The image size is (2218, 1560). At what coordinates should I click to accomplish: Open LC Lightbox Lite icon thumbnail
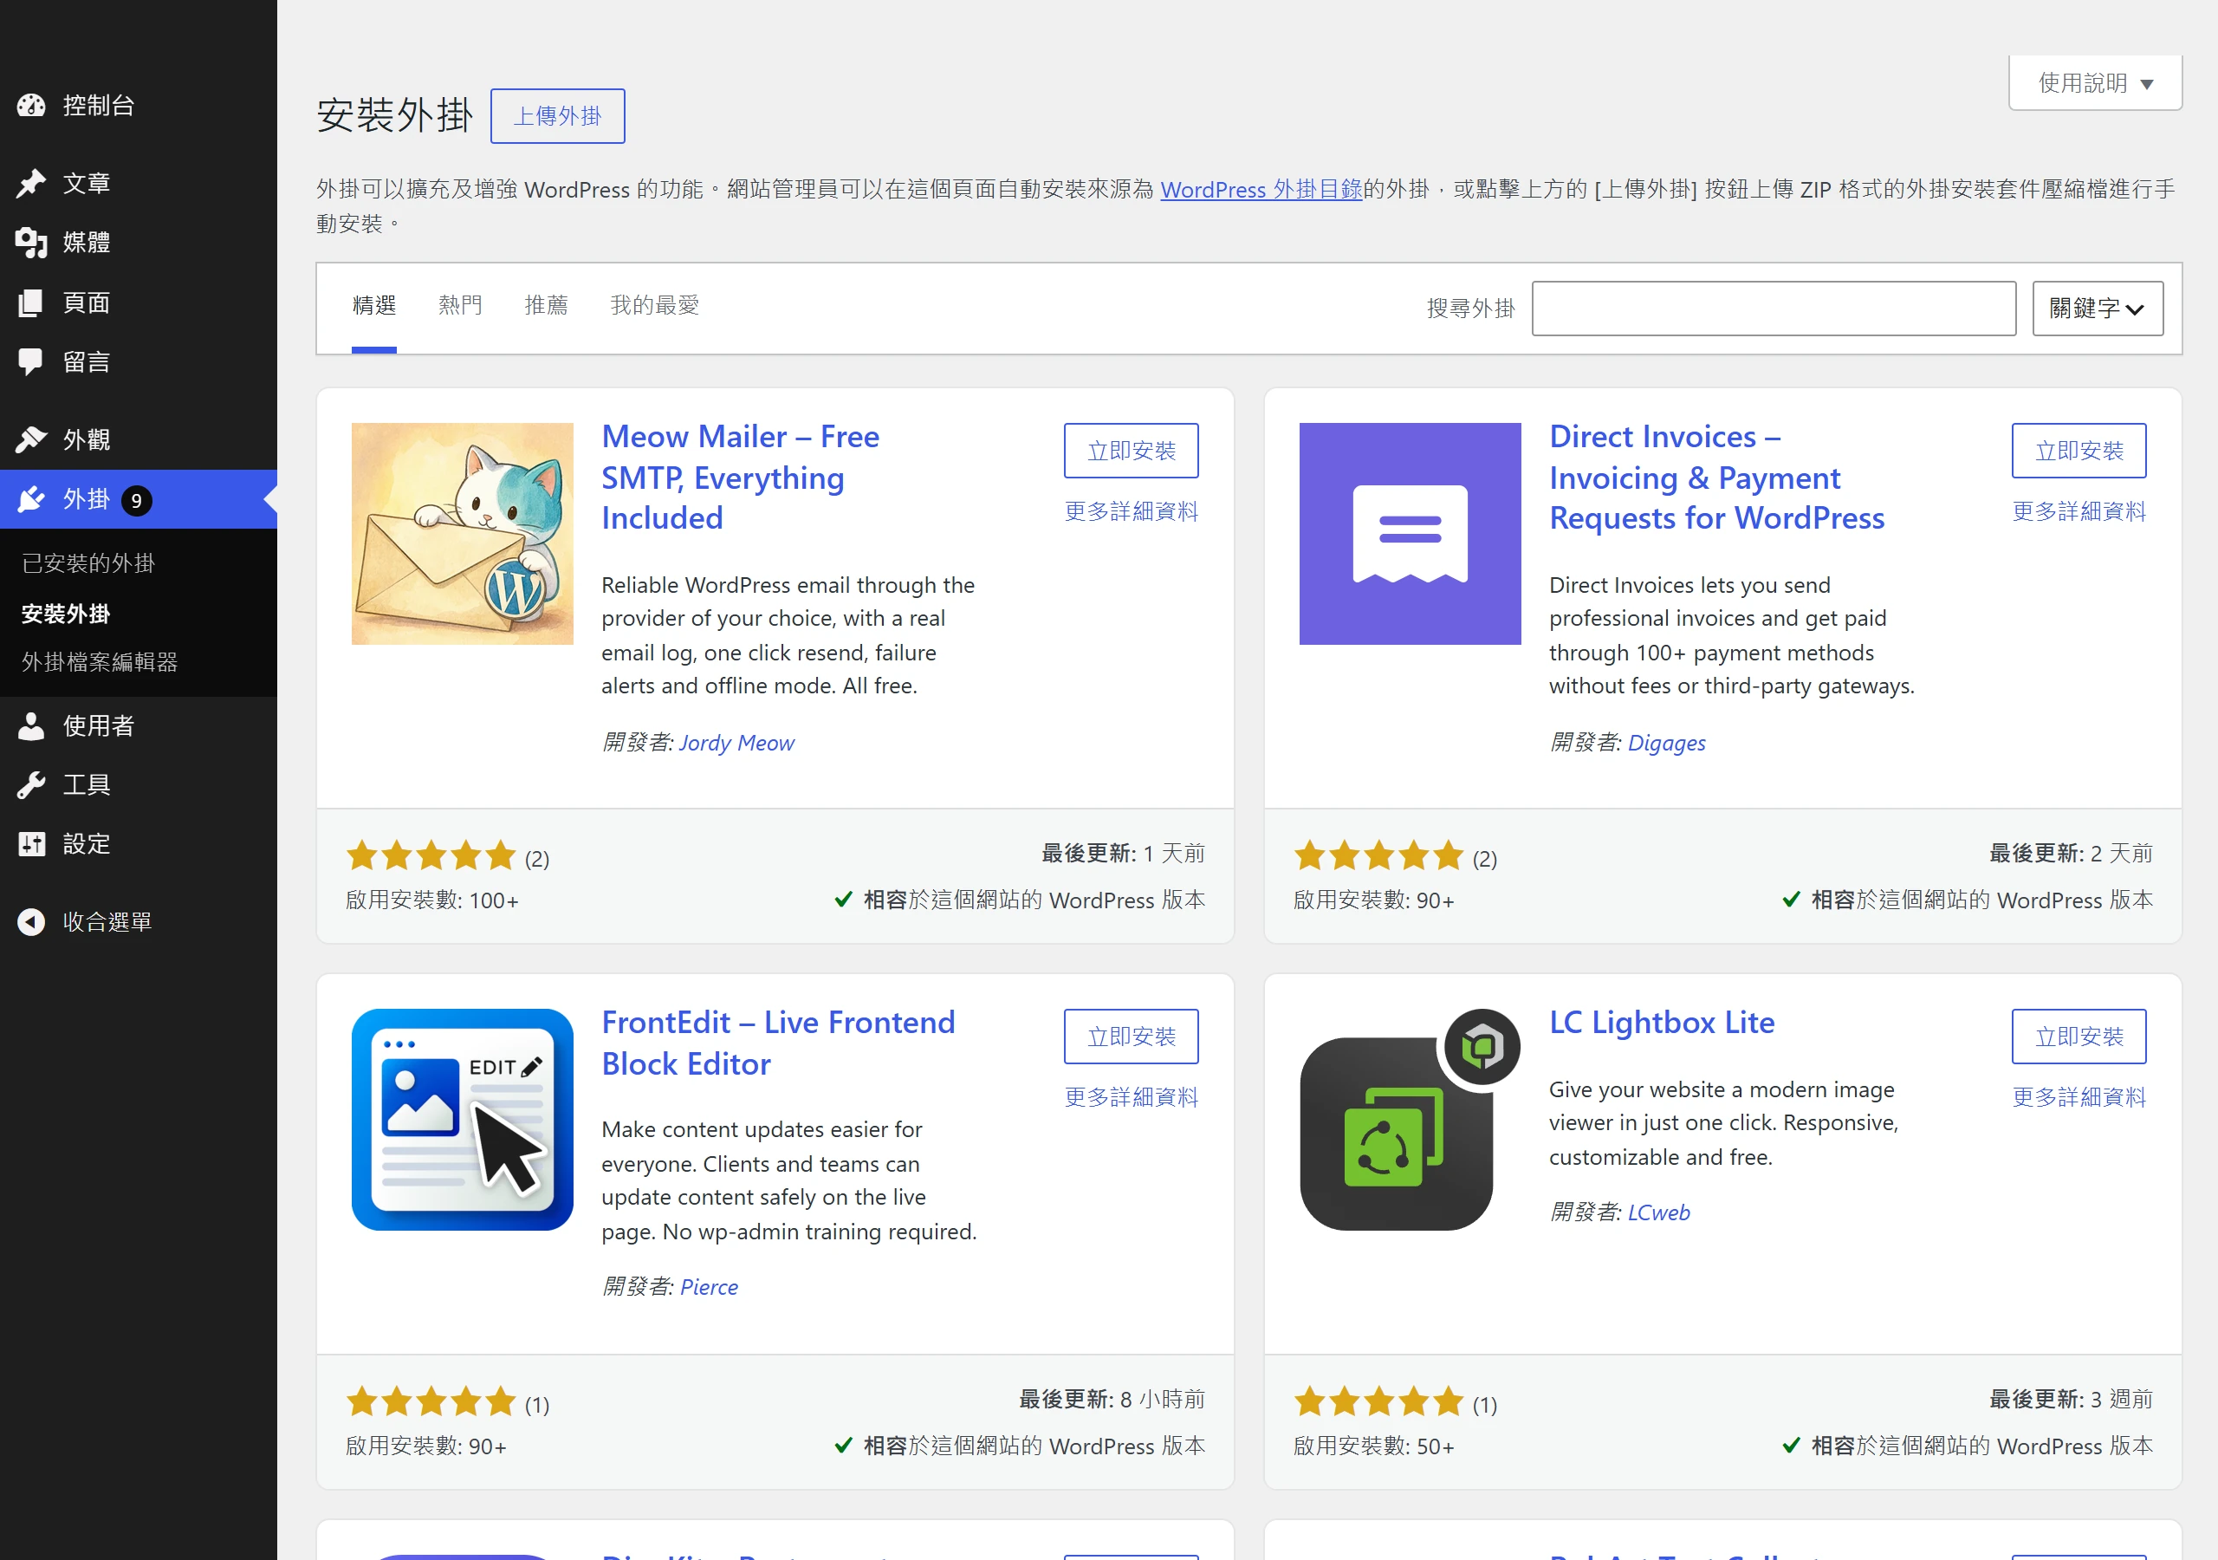(1410, 1119)
